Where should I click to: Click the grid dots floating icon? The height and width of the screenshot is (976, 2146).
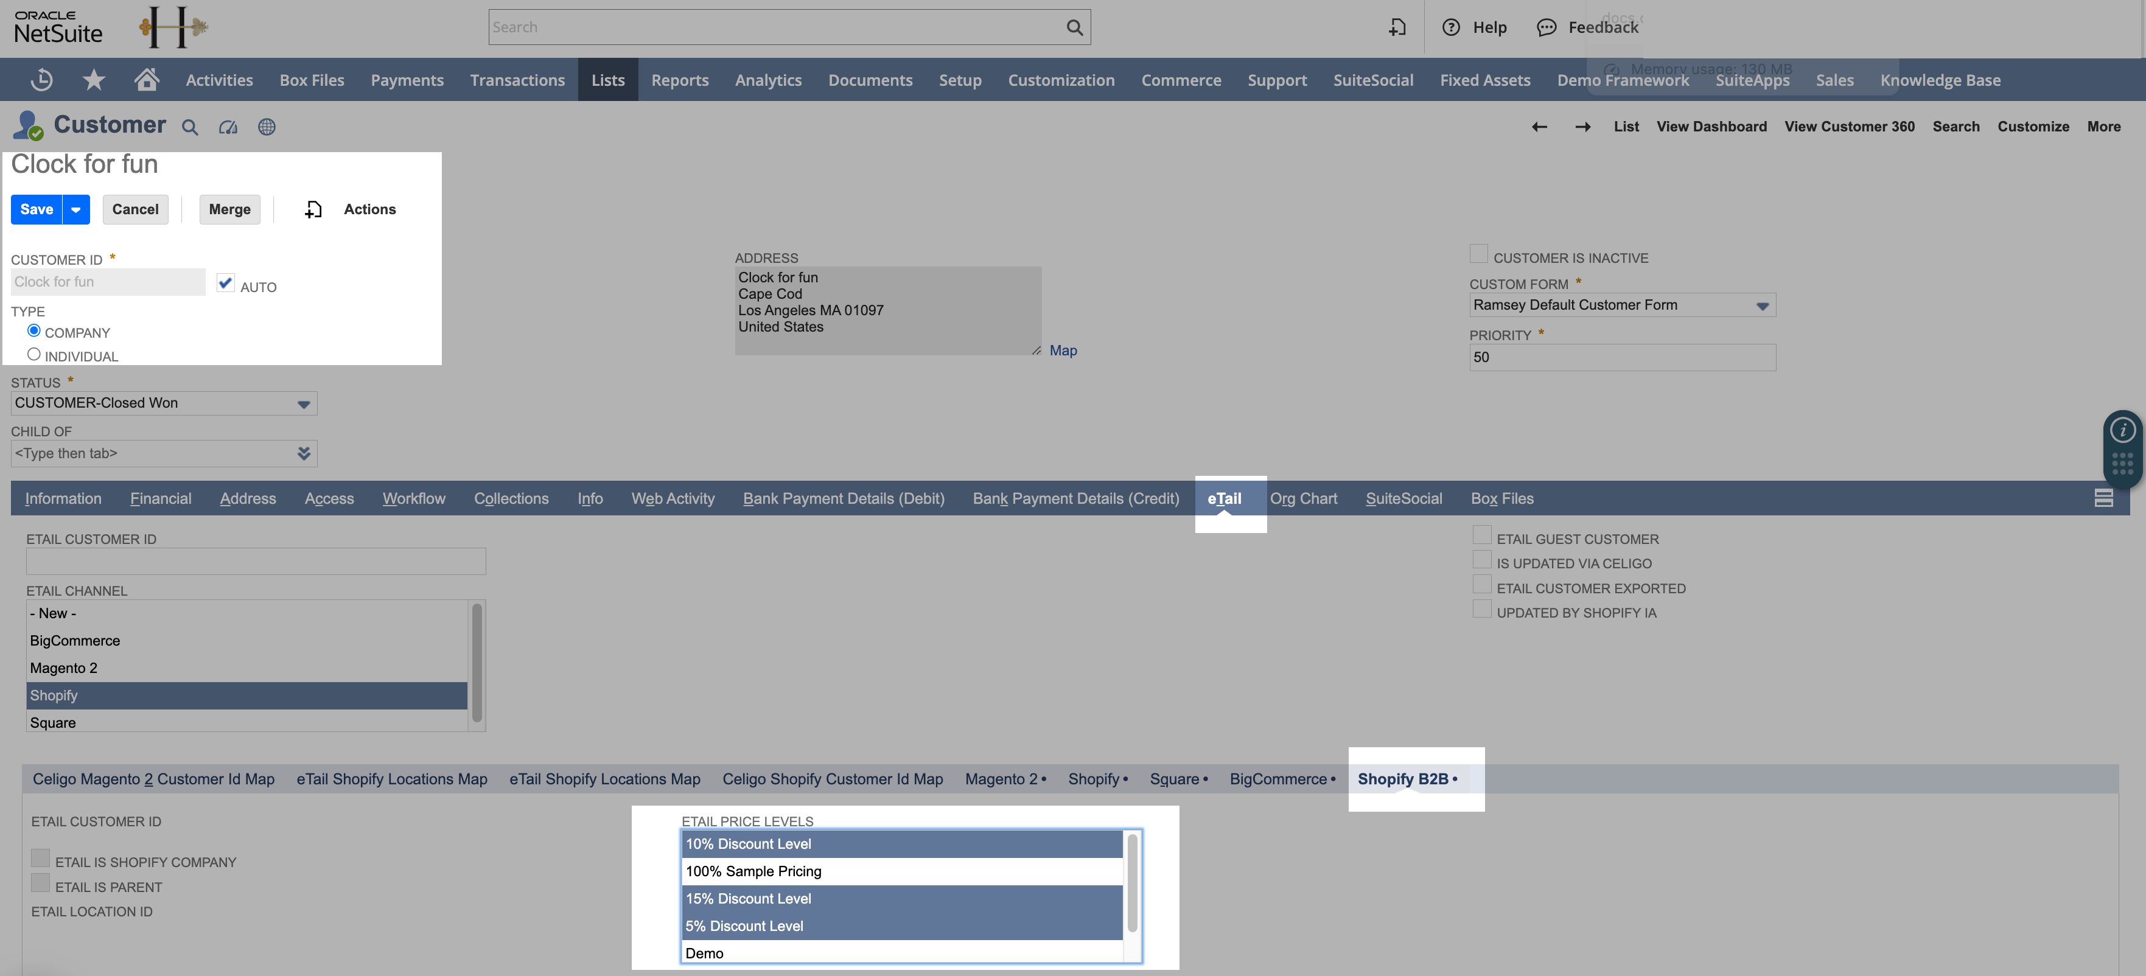click(2123, 464)
